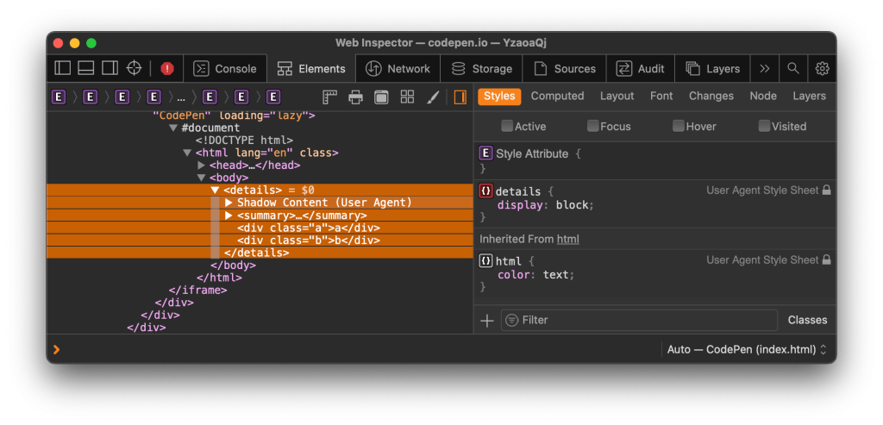883x425 pixels.
Task: Click the display: block declaration
Action: coord(546,205)
